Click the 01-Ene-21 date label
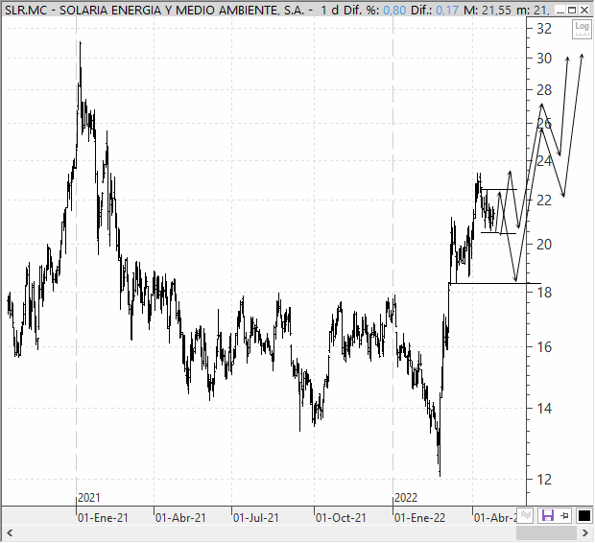The height and width of the screenshot is (543, 595). pyautogui.click(x=104, y=518)
